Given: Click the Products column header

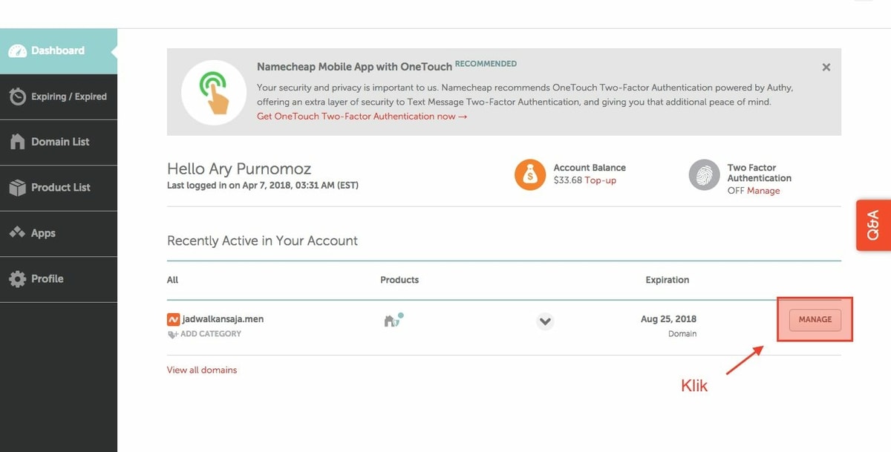Looking at the screenshot, I should click(x=399, y=280).
